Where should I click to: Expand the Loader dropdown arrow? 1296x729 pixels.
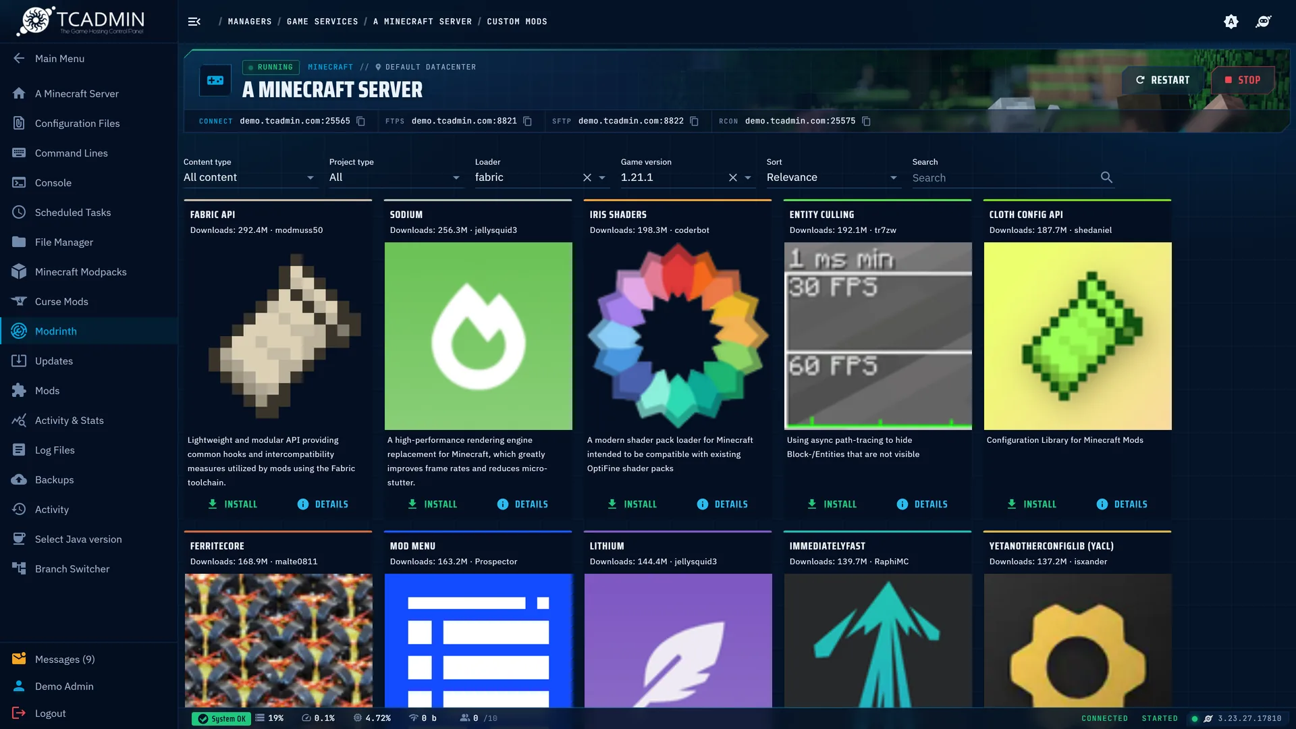[602, 178]
